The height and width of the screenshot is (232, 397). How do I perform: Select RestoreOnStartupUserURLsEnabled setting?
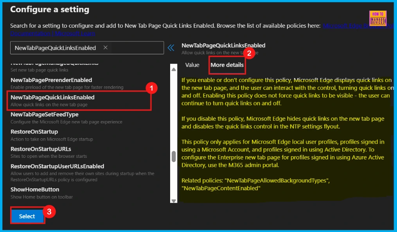[83, 173]
